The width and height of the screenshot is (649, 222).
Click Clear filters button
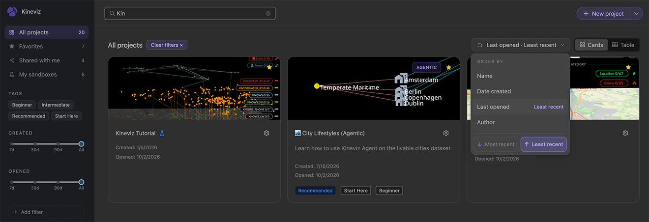tap(167, 45)
